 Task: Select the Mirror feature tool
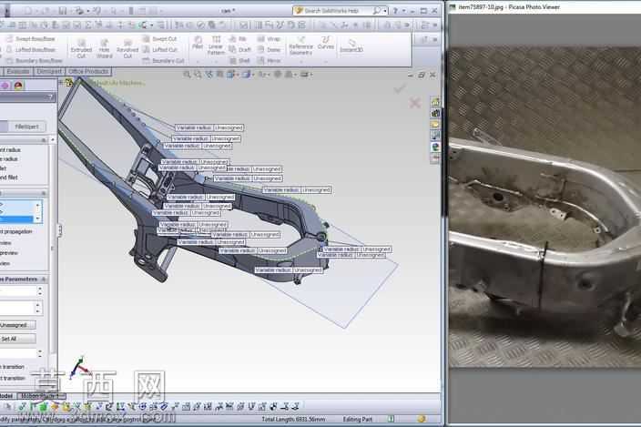[x=269, y=60]
